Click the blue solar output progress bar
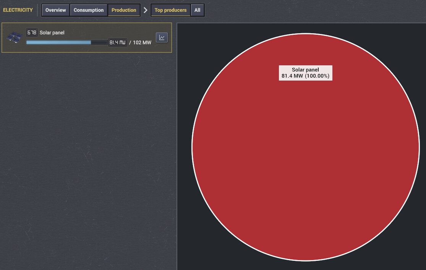Screen dimensions: 426x270 point(67,42)
